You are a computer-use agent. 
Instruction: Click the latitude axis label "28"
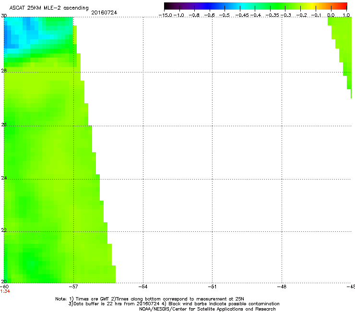click(x=4, y=71)
